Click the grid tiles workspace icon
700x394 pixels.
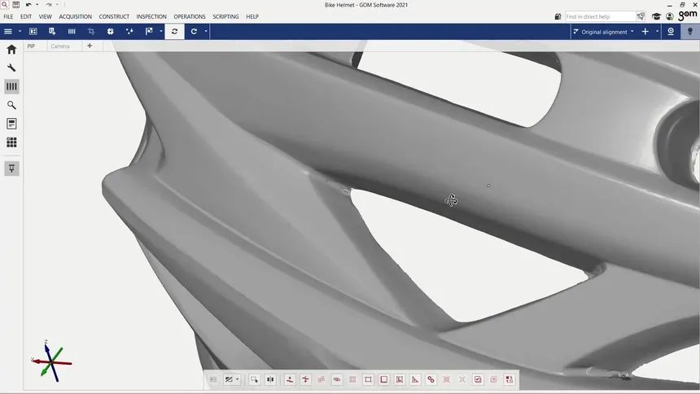click(x=11, y=142)
